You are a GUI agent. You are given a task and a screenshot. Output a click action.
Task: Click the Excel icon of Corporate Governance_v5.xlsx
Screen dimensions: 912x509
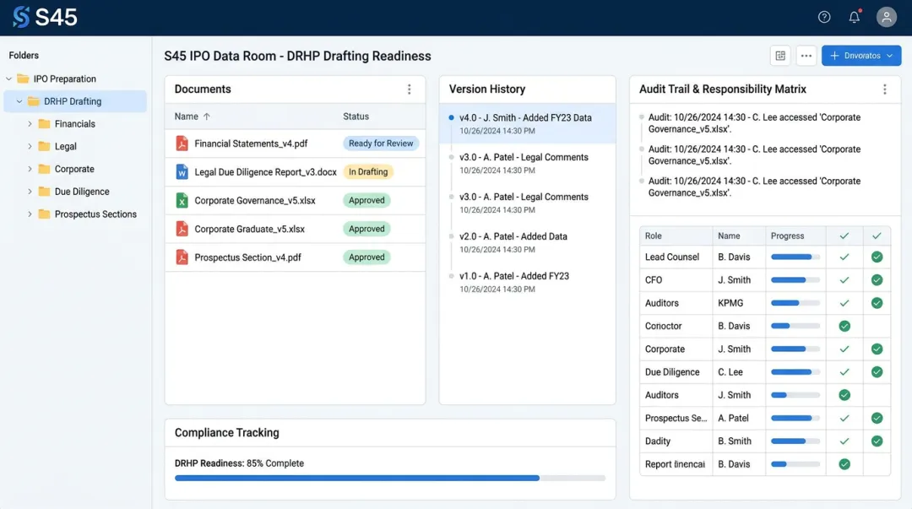tap(182, 200)
